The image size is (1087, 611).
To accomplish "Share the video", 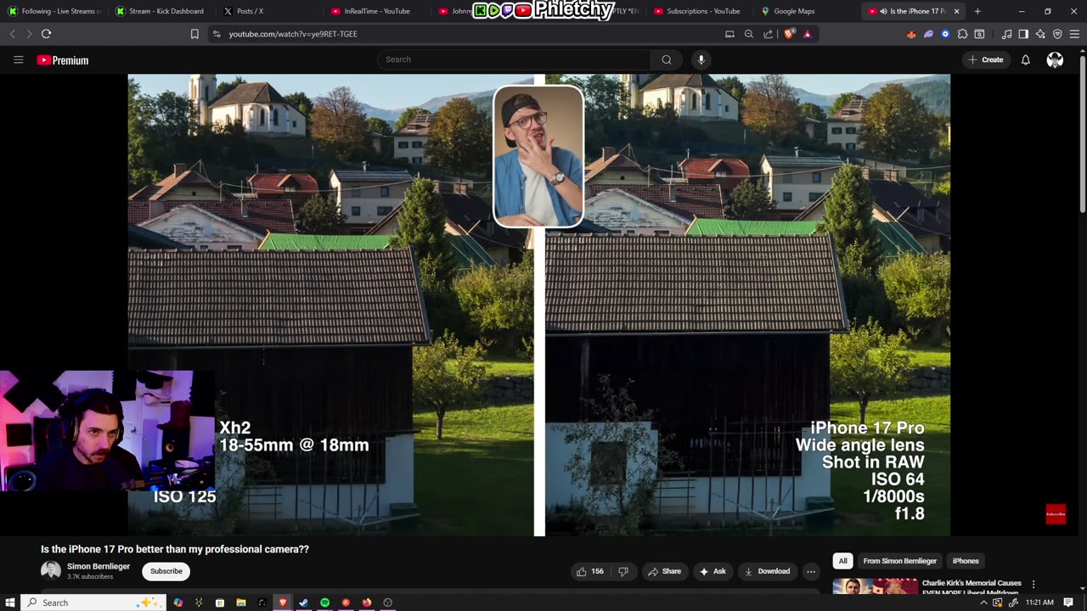I will tap(664, 571).
